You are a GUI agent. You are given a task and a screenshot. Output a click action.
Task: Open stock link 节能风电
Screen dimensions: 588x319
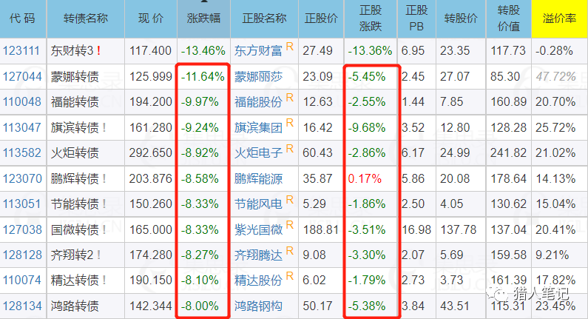click(258, 204)
